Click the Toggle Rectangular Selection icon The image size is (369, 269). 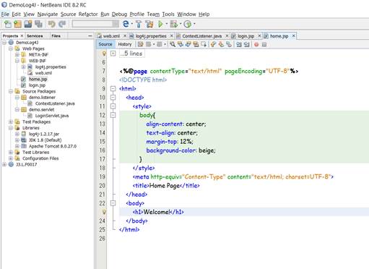[x=204, y=44]
